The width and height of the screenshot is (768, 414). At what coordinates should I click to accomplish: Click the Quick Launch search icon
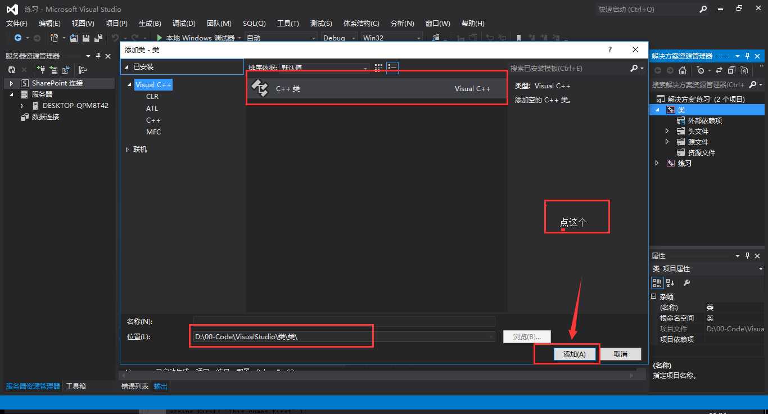(703, 9)
